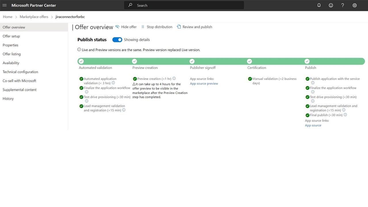Open the settings gear icon
This screenshot has width=368, height=207.
[x=355, y=5]
